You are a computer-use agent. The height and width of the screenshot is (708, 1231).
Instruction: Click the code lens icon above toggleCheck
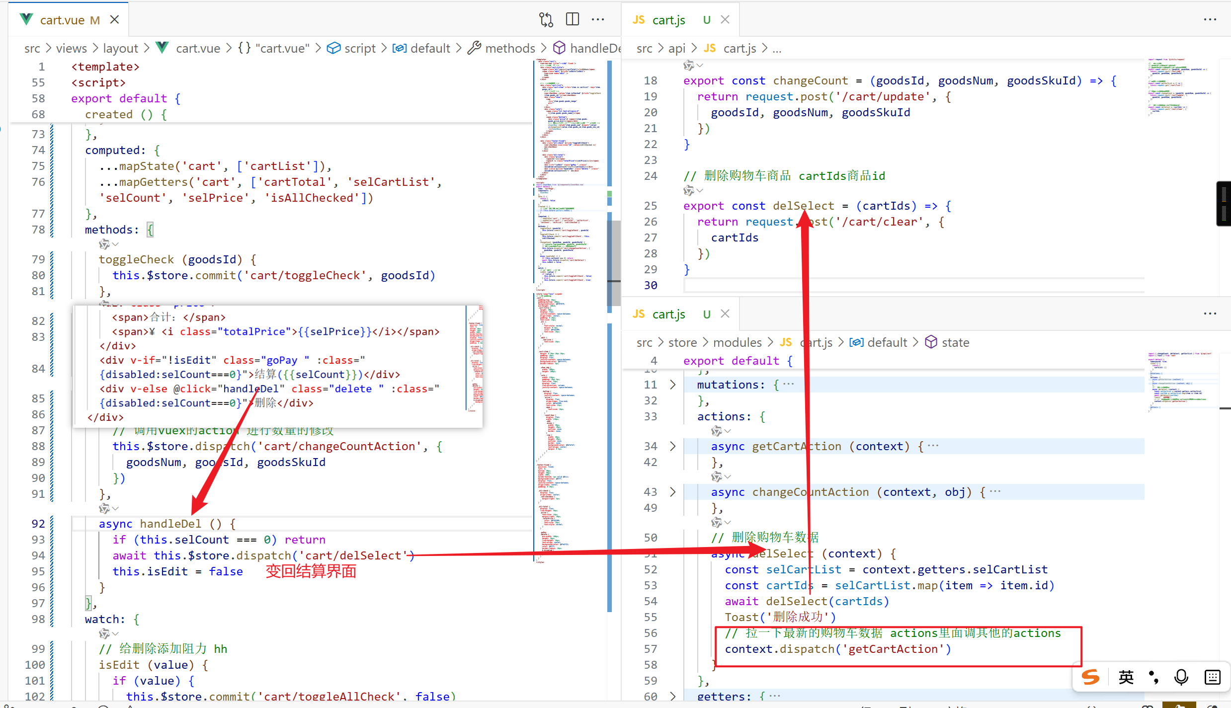[104, 244]
